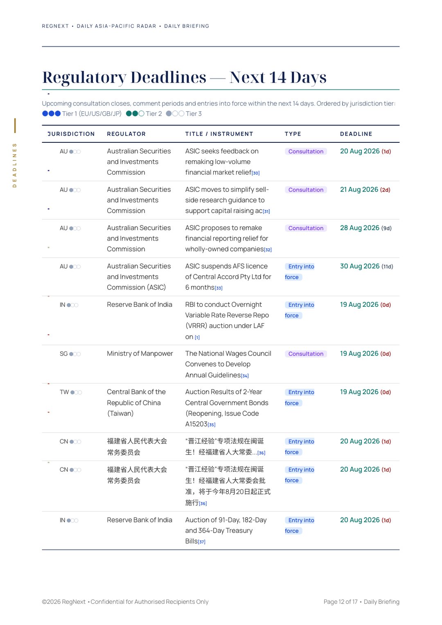The image size is (442, 625).
Task: Open reference [36] after 施行 in full Chinese title
Action: [203, 504]
